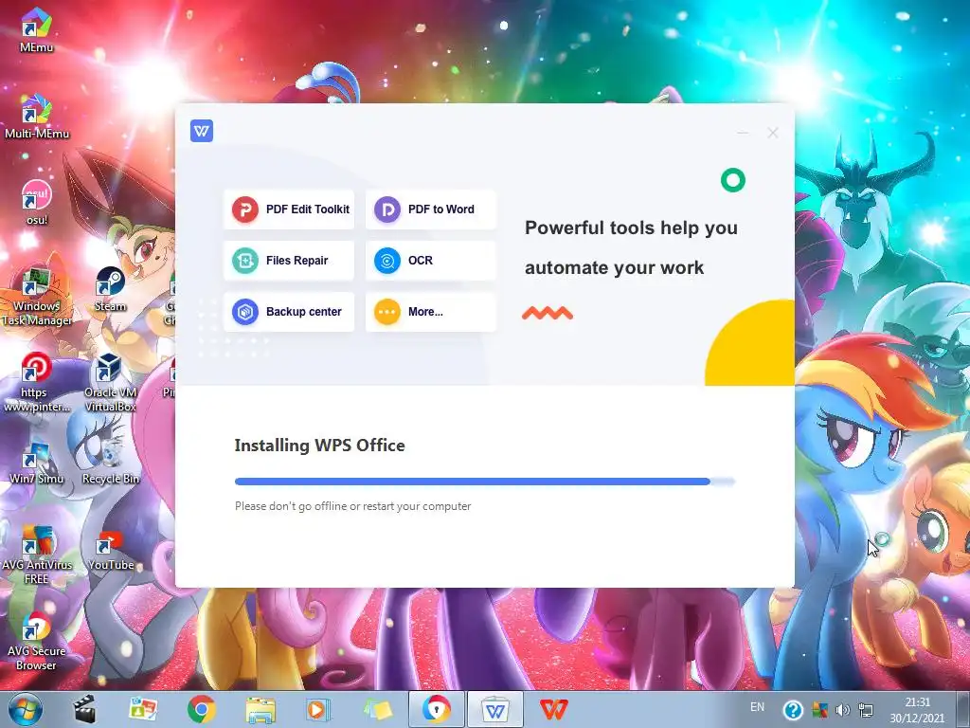The width and height of the screenshot is (970, 728).
Task: Click the WPS installation progress bar
Action: tap(484, 481)
